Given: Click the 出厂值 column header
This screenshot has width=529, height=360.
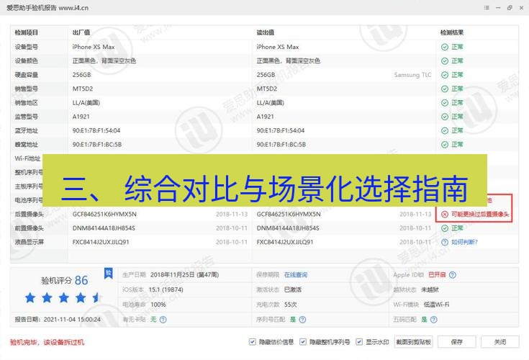Looking at the screenshot, I should (x=81, y=32).
